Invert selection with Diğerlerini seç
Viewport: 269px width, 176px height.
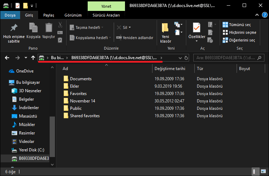point(239,40)
